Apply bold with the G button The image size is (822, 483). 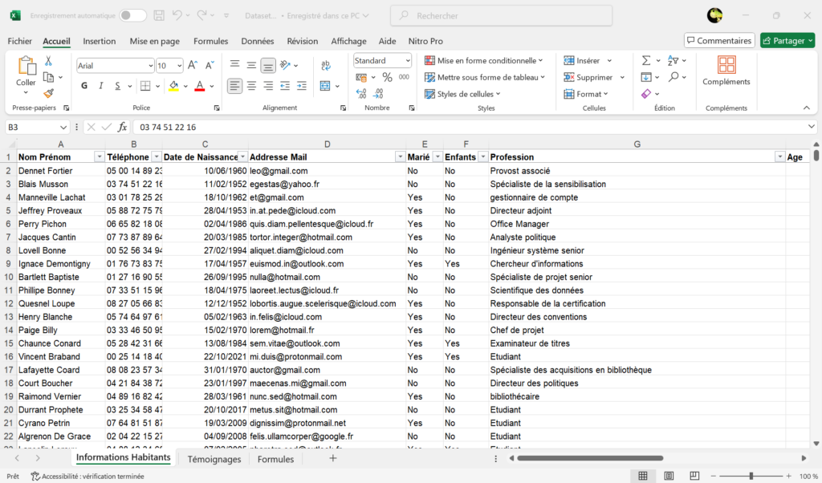click(83, 86)
